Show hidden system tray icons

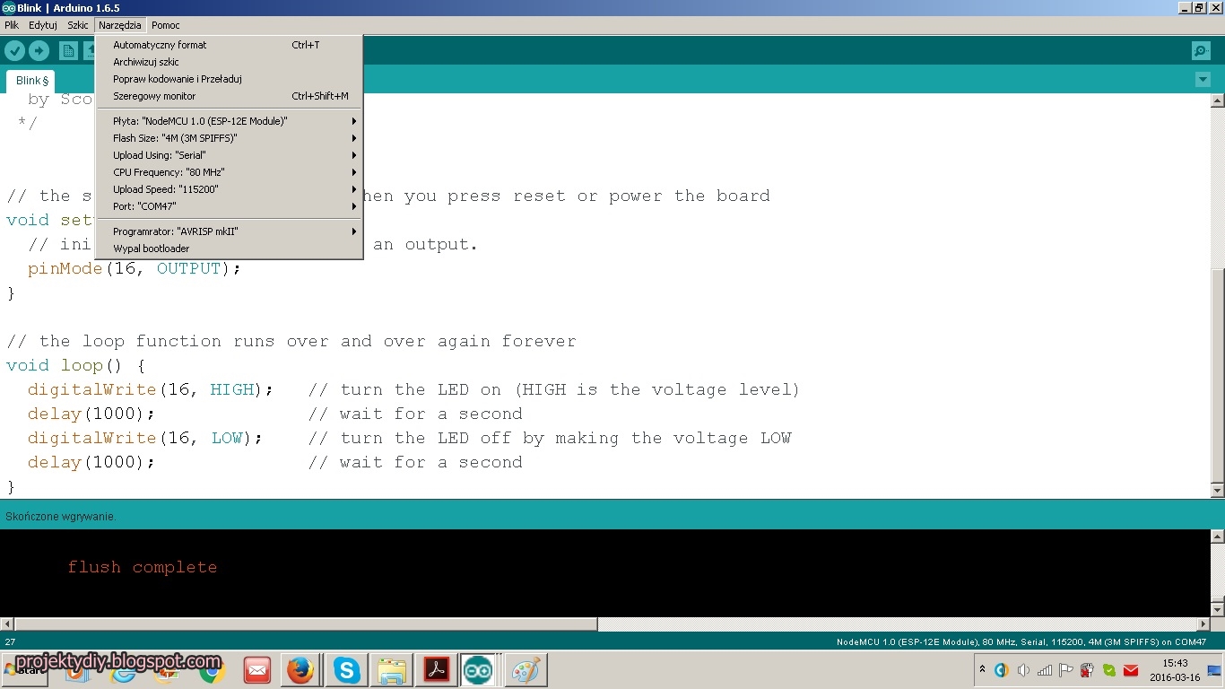(982, 670)
